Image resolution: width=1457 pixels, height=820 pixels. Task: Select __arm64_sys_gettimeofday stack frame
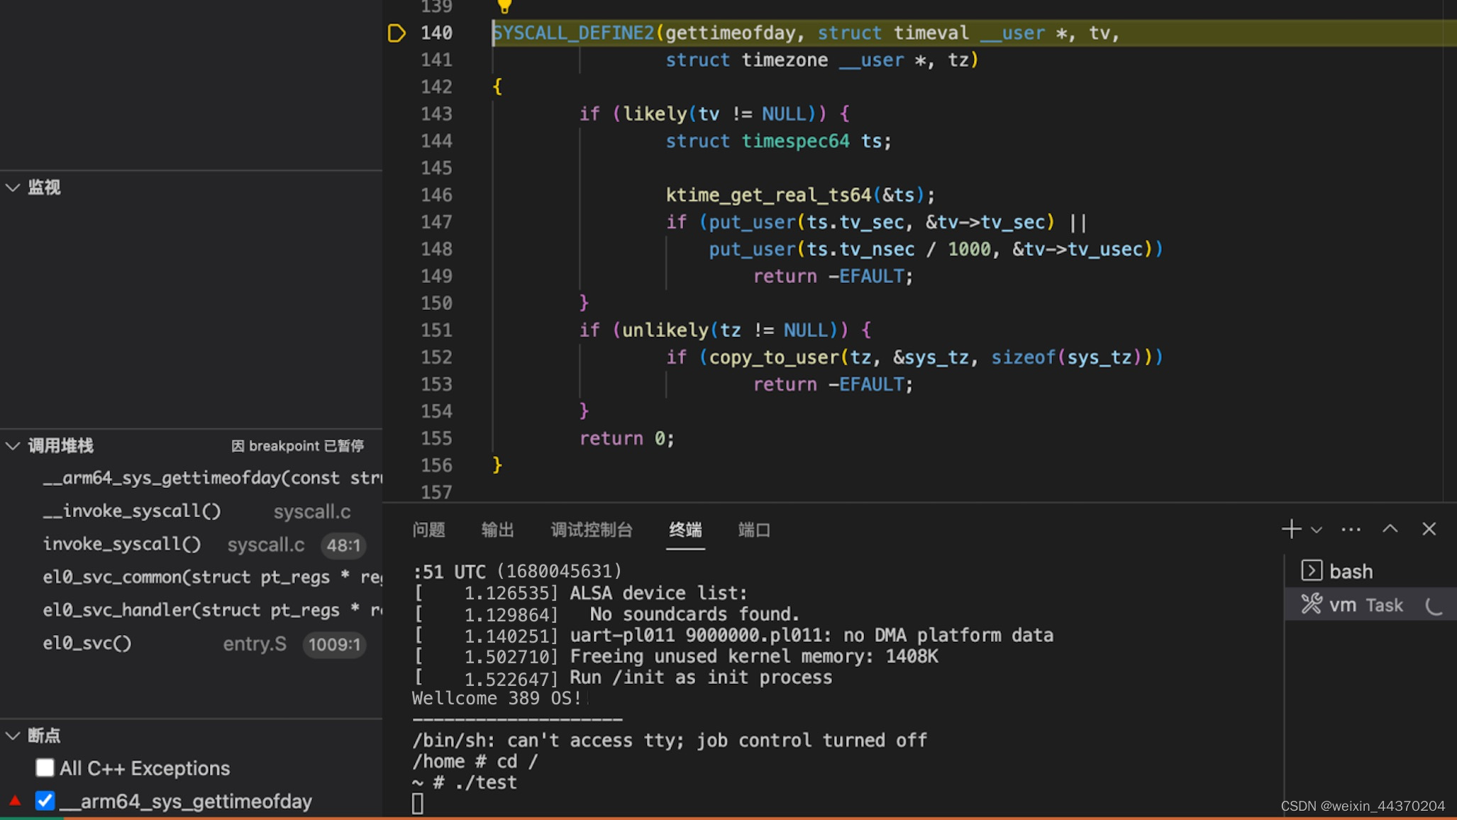192,478
